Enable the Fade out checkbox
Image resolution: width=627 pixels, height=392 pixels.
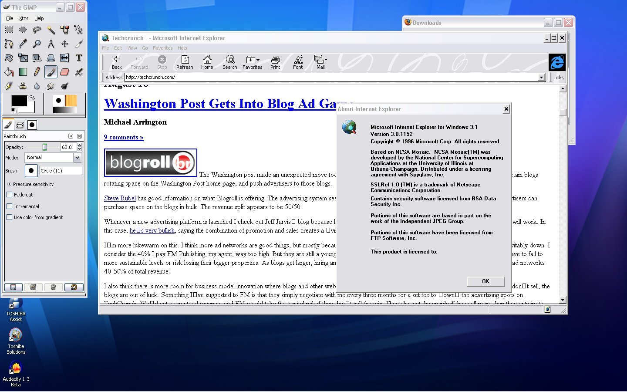click(9, 195)
